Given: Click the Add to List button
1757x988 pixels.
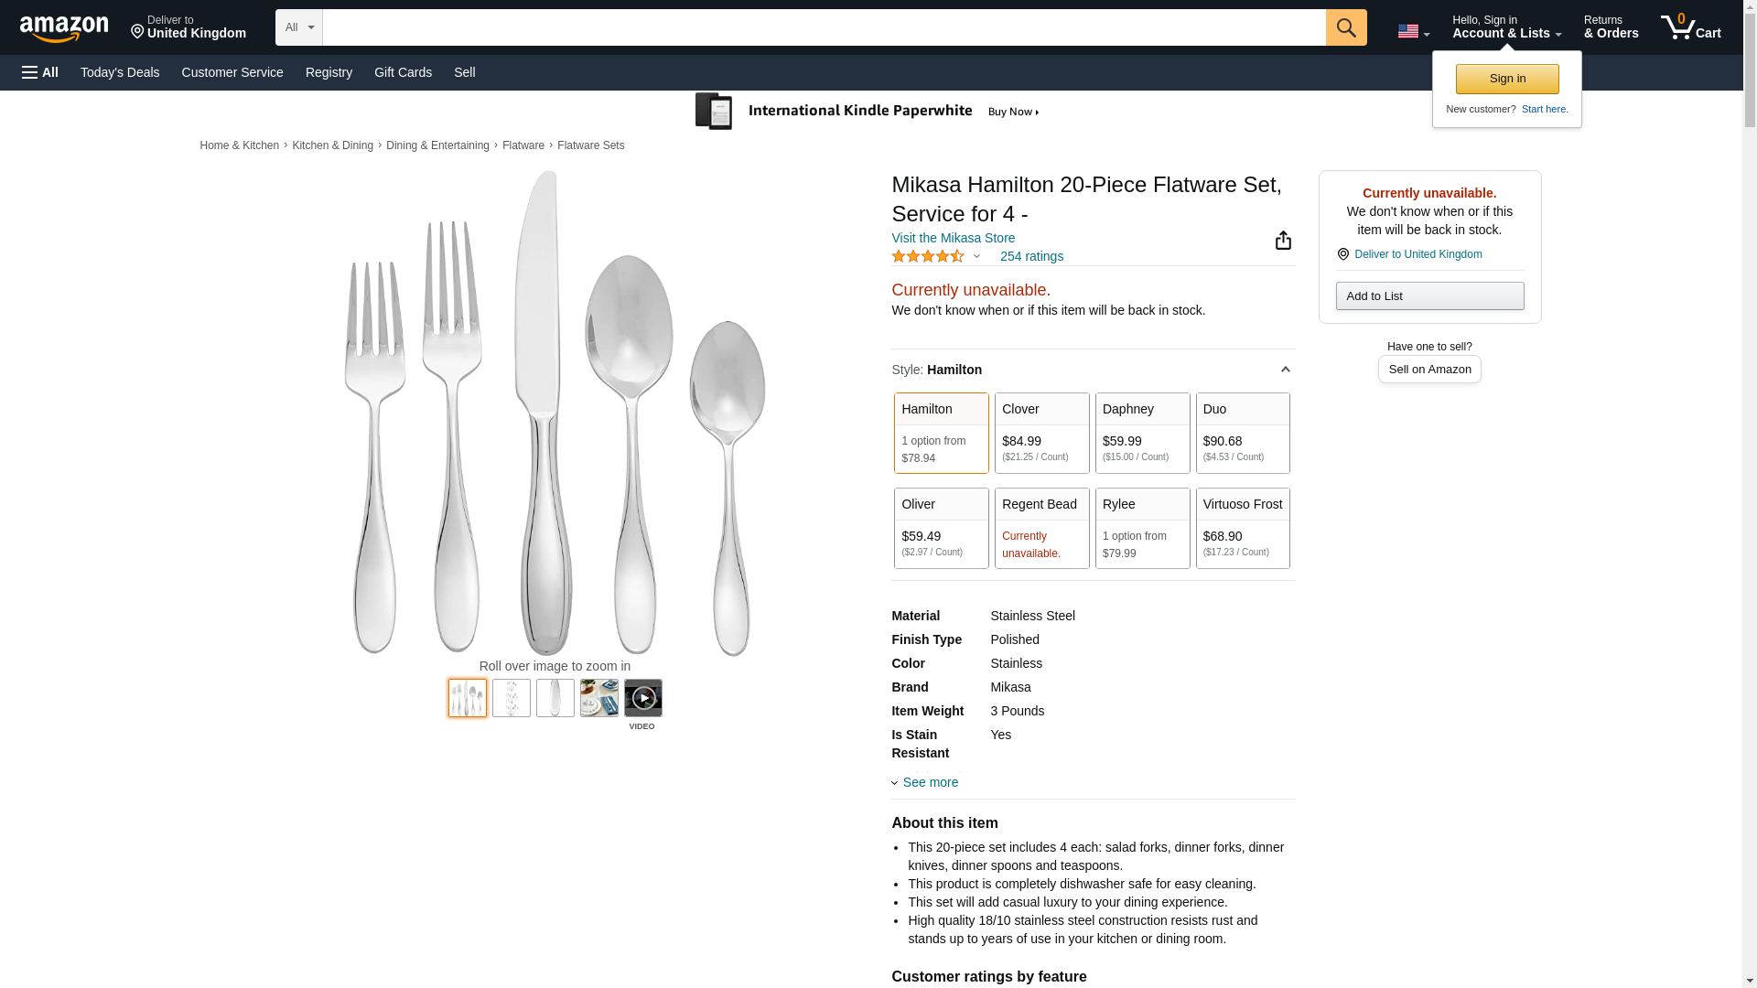Looking at the screenshot, I should 1428,296.
